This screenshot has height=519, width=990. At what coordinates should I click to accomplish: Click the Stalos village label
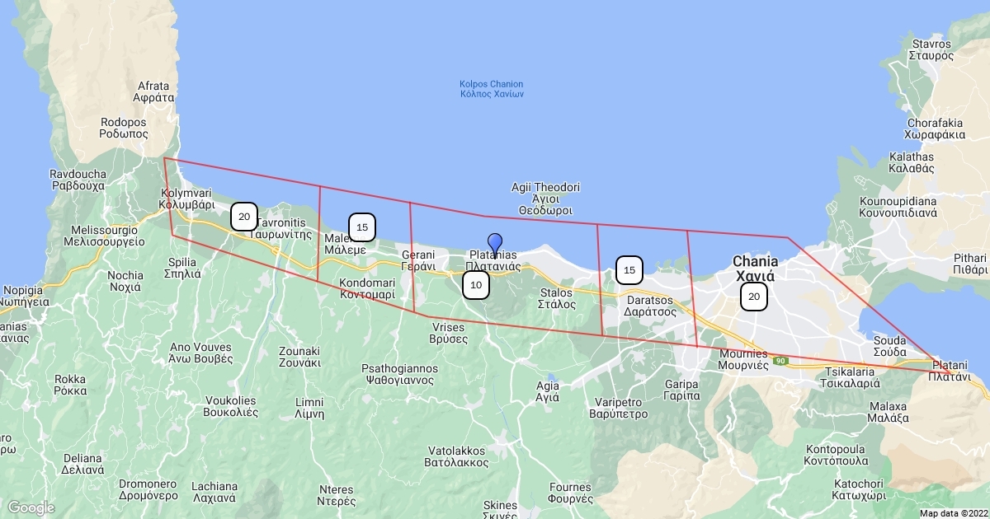click(557, 298)
